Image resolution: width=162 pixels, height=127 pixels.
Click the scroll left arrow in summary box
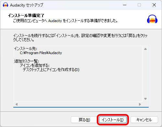17,104
